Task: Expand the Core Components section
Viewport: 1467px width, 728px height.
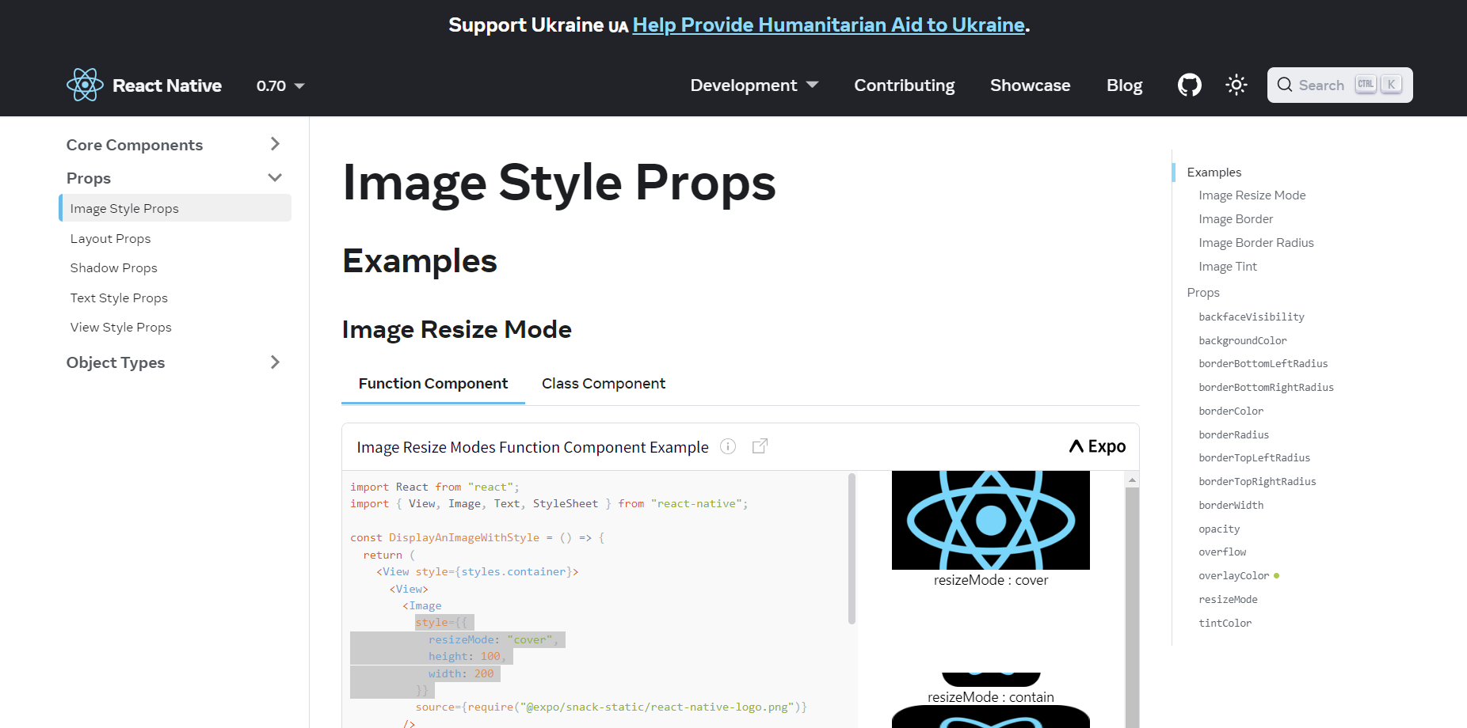Action: click(x=174, y=145)
